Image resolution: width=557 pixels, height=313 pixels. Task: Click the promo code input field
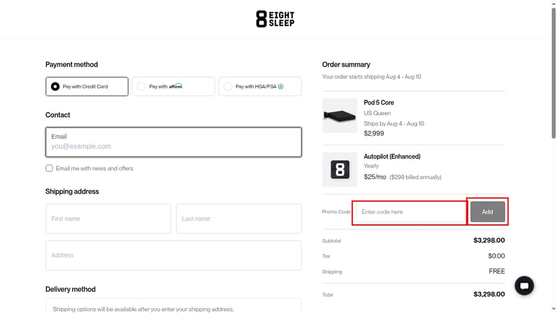411,212
